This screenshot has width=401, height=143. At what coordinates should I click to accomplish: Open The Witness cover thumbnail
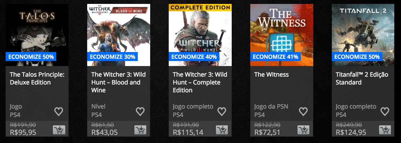(x=282, y=35)
